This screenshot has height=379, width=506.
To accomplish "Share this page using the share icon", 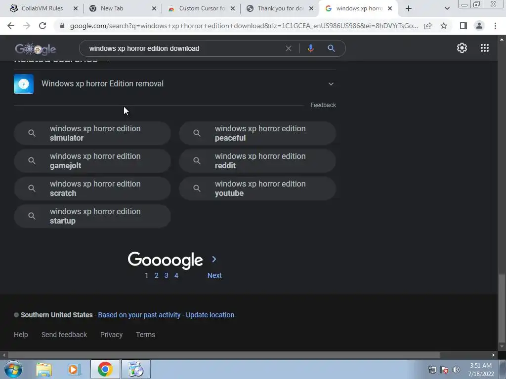I will (x=428, y=26).
